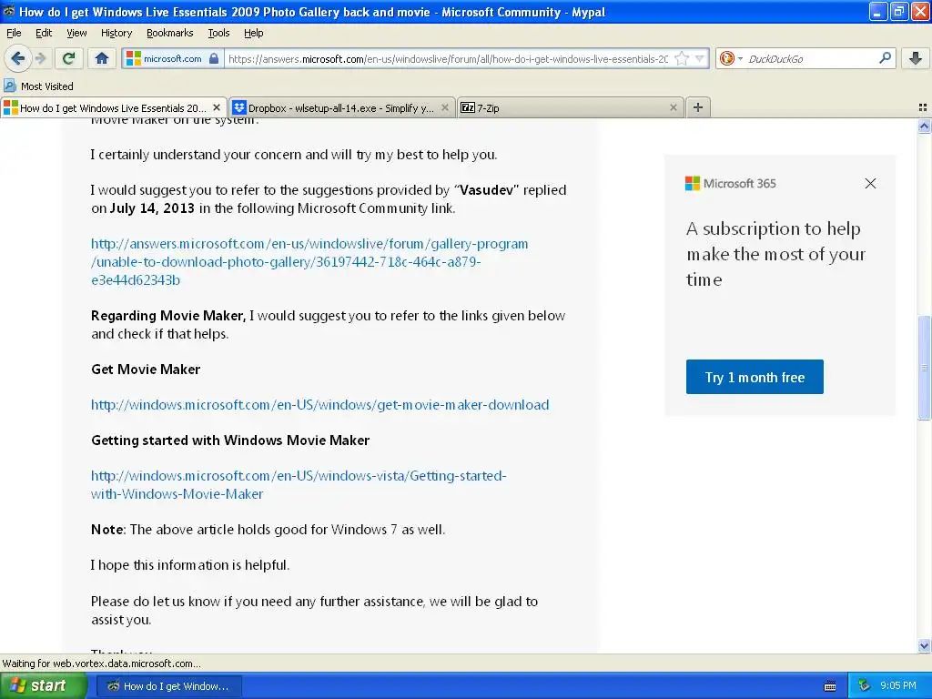Click the 'Get Movie Maker' heading
Screen dimensions: 932x699
click(x=146, y=370)
